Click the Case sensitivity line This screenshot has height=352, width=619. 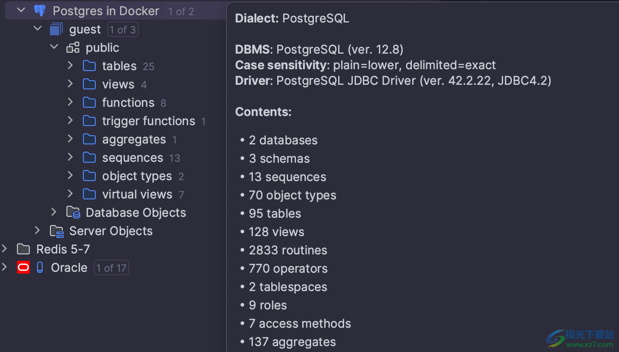pyautogui.click(x=366, y=65)
